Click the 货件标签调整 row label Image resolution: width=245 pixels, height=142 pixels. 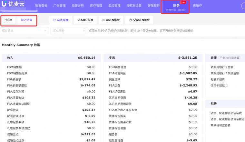click(x=117, y=128)
